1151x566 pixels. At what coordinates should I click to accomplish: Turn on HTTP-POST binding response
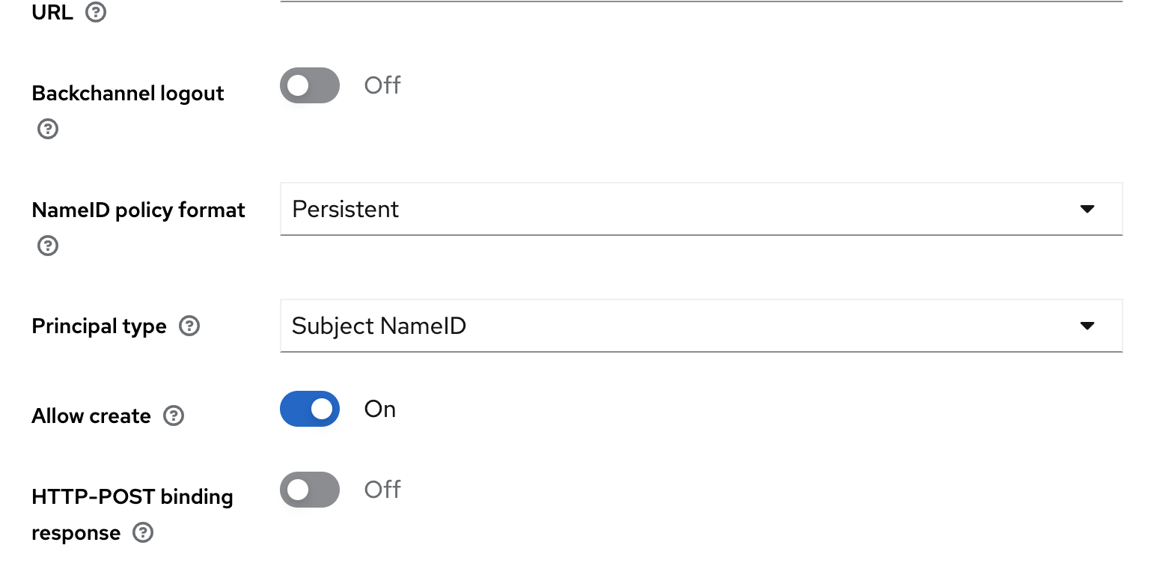(x=309, y=490)
